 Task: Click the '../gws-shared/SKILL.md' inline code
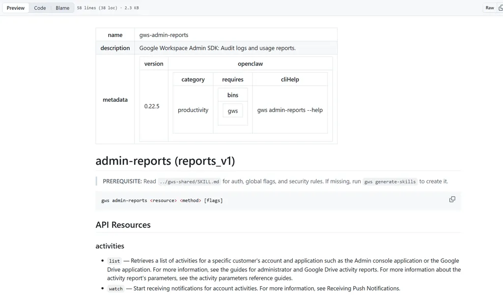pyautogui.click(x=189, y=181)
